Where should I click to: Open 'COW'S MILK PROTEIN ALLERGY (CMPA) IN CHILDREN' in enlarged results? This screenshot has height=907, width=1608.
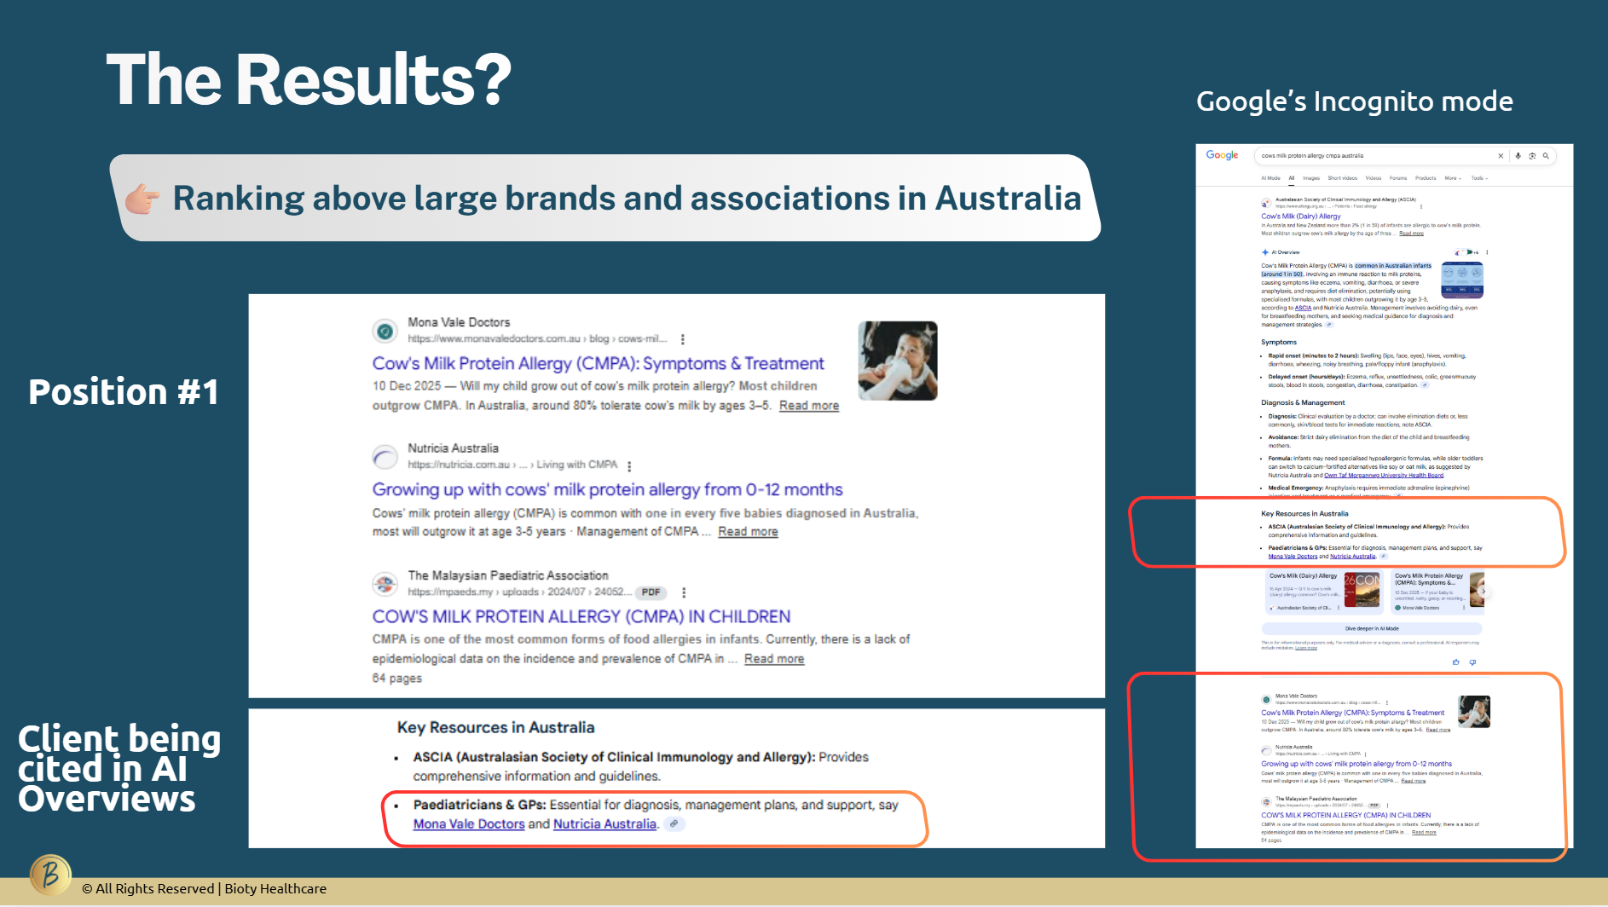pos(581,616)
